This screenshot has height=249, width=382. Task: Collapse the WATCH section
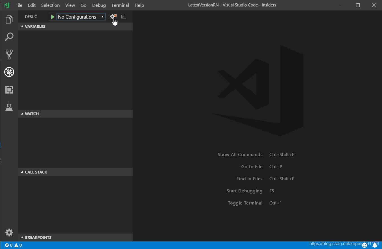(x=75, y=114)
